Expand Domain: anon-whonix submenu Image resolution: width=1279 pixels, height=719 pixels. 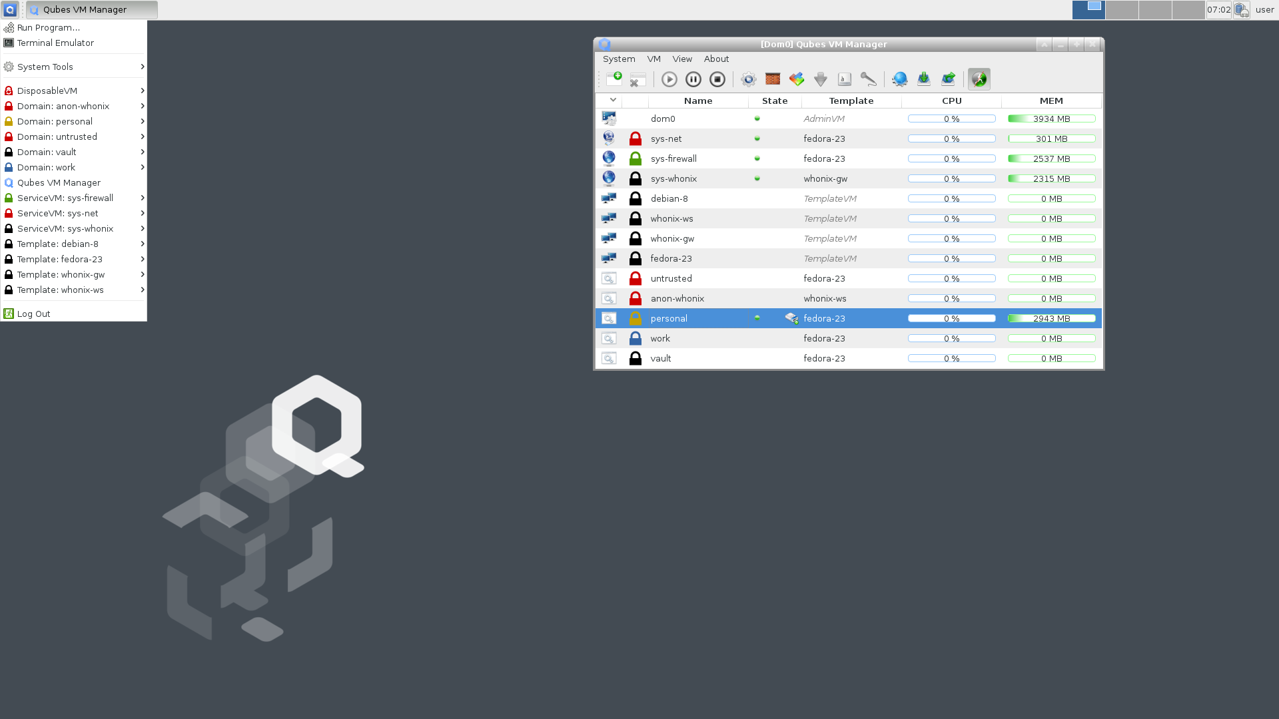click(73, 106)
